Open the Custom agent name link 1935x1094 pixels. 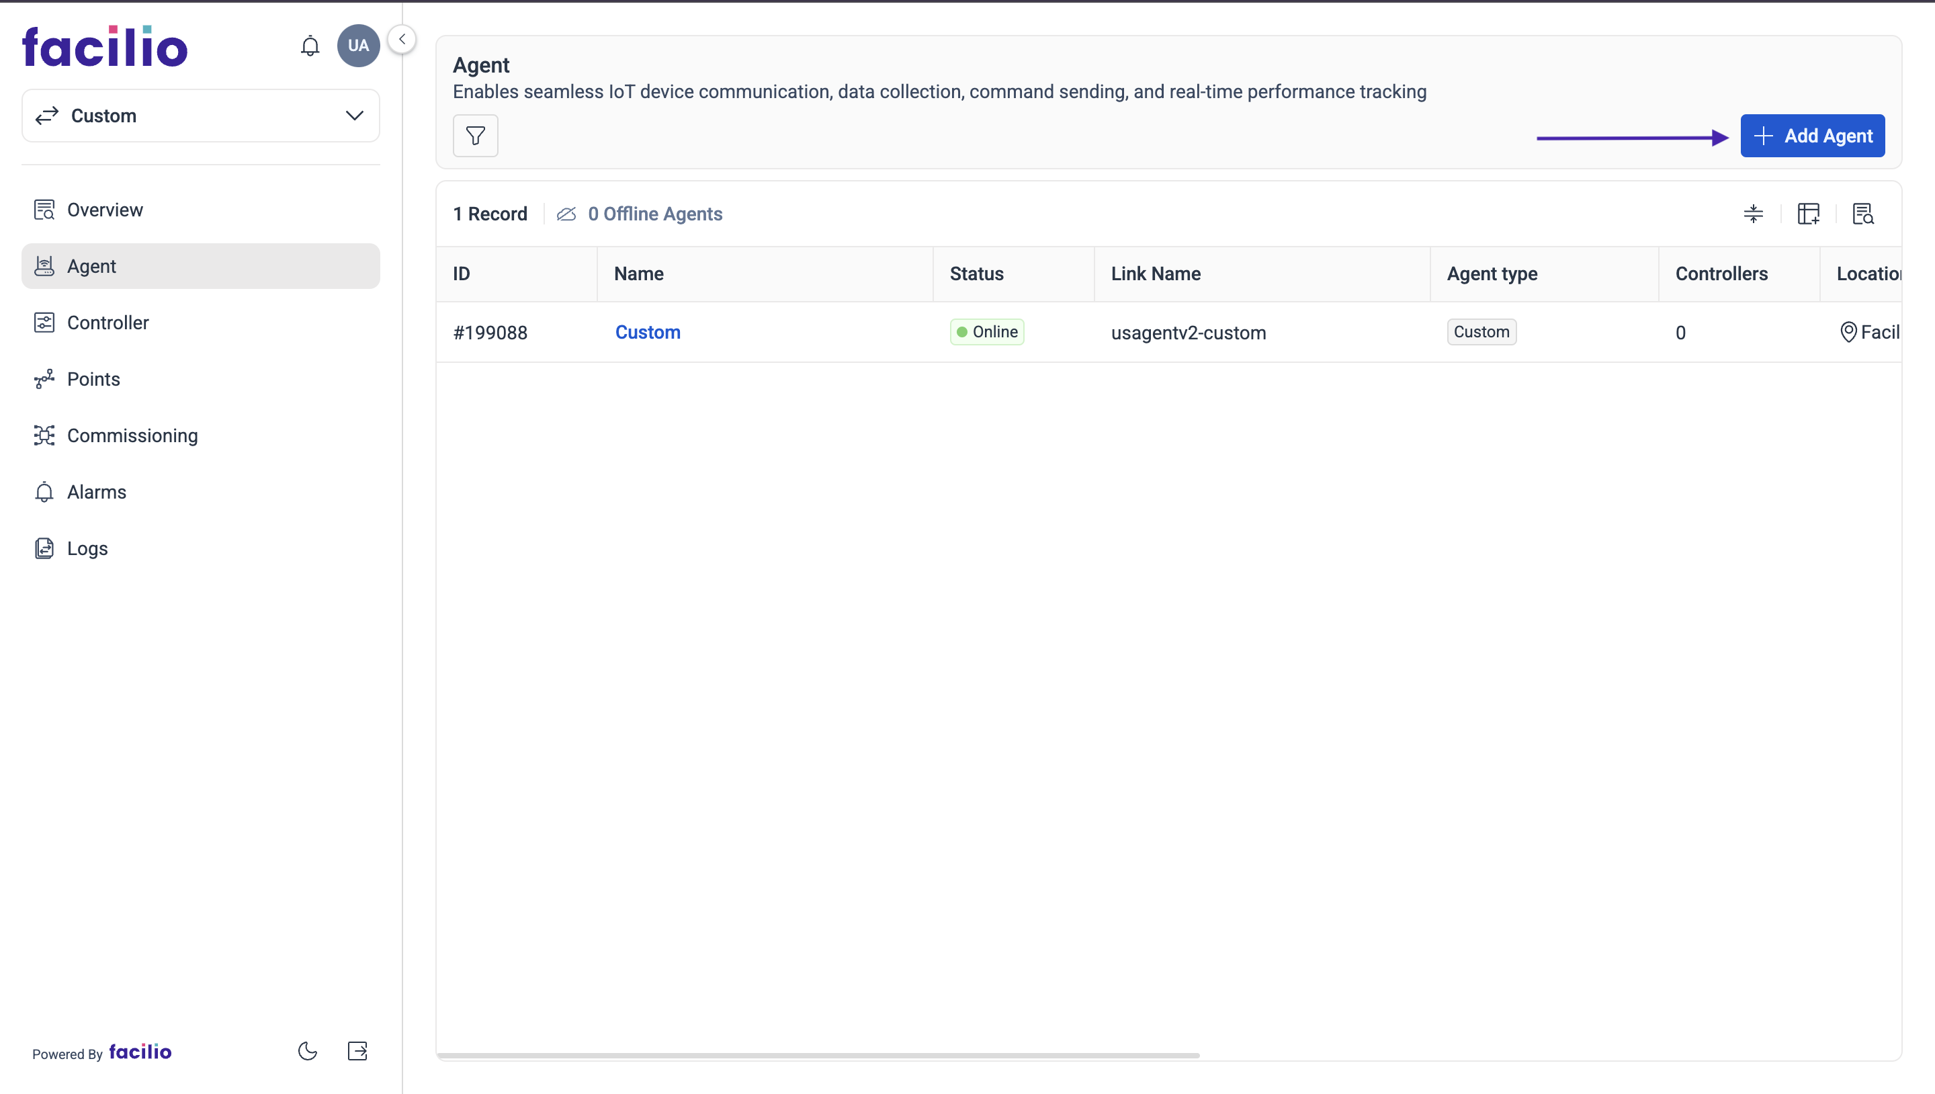648,332
